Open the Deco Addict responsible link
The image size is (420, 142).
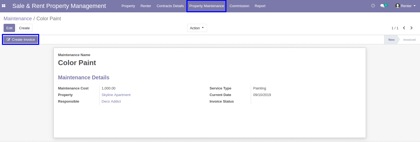111,102
